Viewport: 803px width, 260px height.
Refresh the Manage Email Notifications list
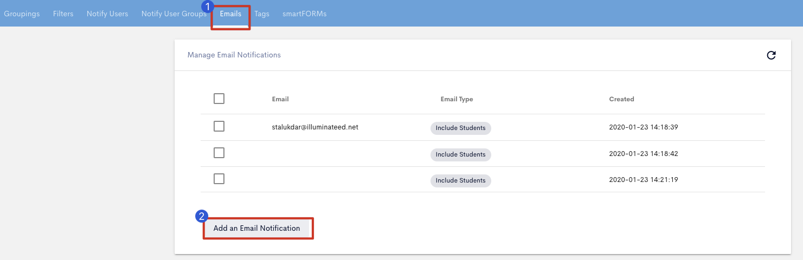[771, 55]
